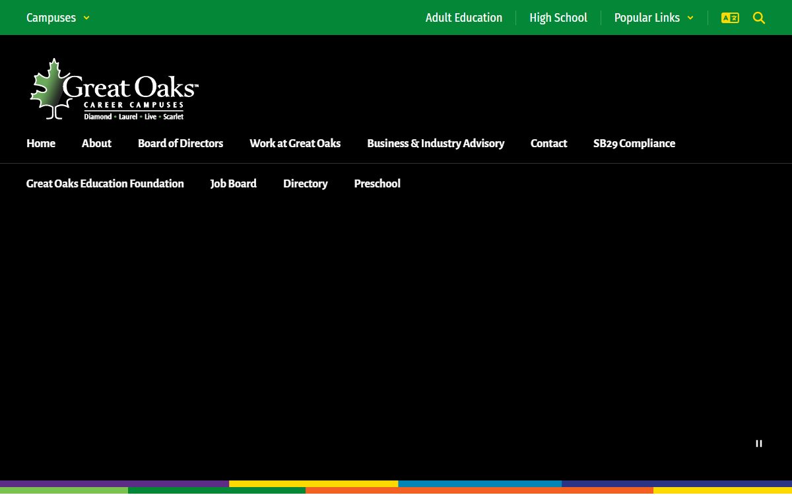Open Work at Great Oaks page

click(295, 143)
